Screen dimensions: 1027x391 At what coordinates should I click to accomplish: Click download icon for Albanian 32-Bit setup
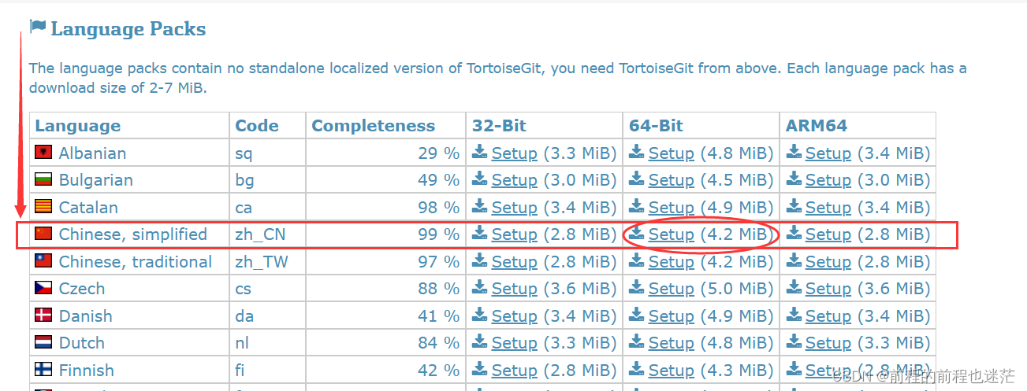480,153
